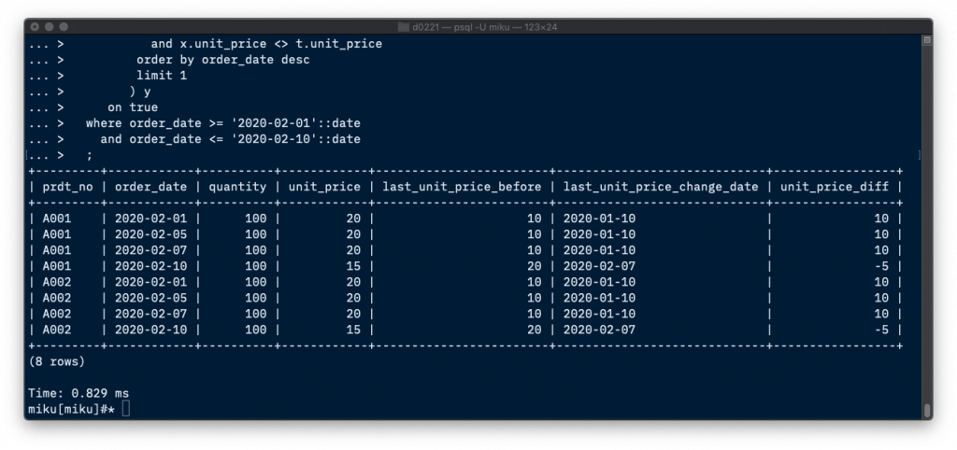
Task: Click the 'quantity' column header
Action: (x=237, y=187)
